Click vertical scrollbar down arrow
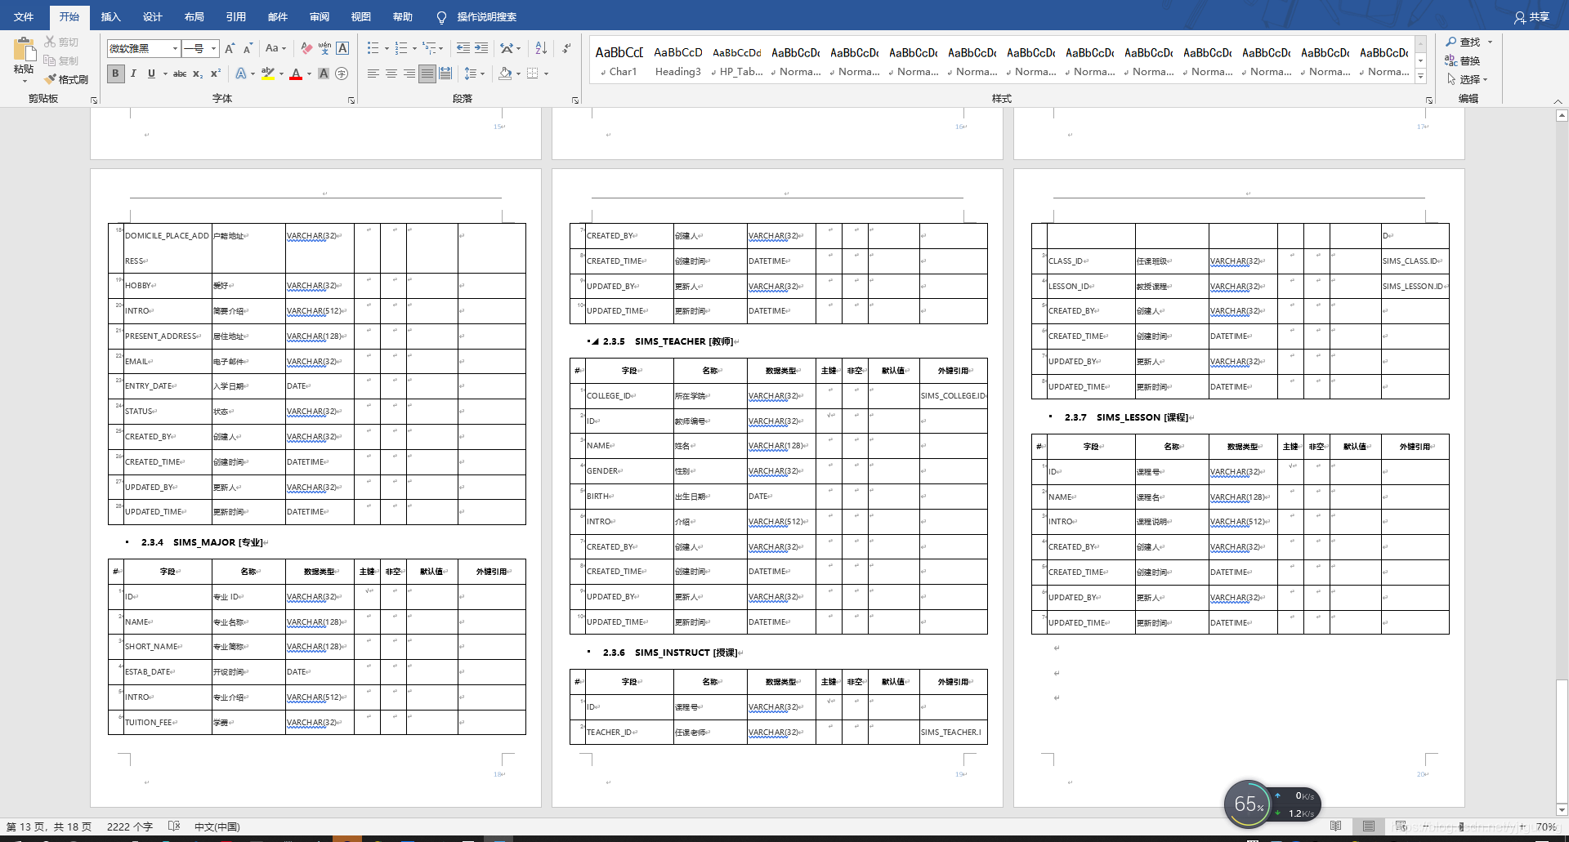Screen dimensions: 1569x842 coord(1562,809)
